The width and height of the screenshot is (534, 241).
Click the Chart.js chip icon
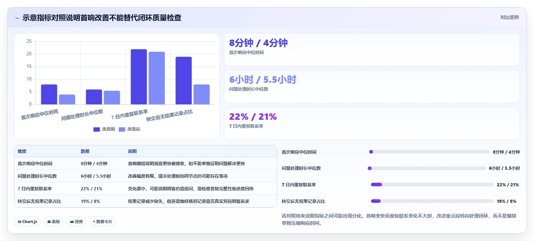pyautogui.click(x=19, y=222)
